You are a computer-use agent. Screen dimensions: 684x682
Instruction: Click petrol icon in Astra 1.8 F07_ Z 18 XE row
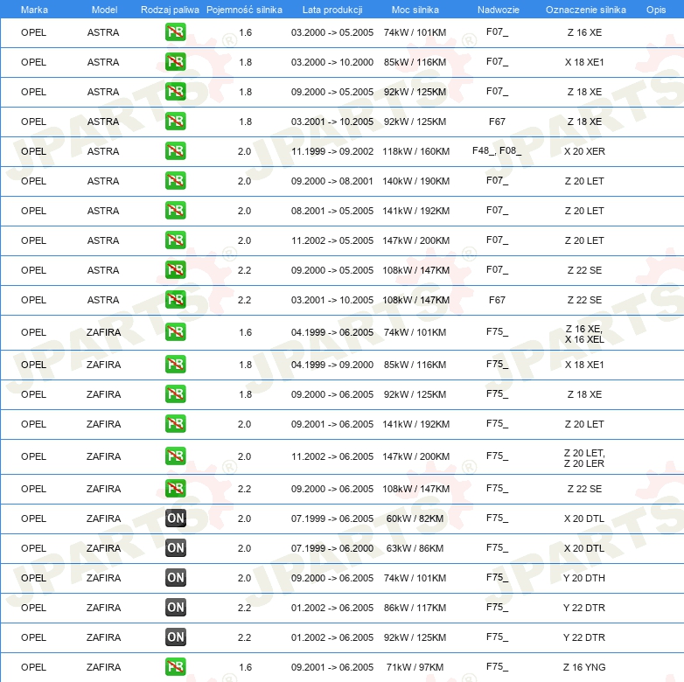pyautogui.click(x=175, y=92)
